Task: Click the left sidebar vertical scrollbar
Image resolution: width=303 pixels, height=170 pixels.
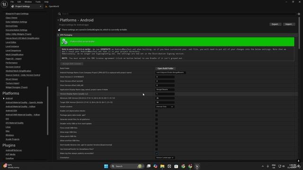Action: 47,110
